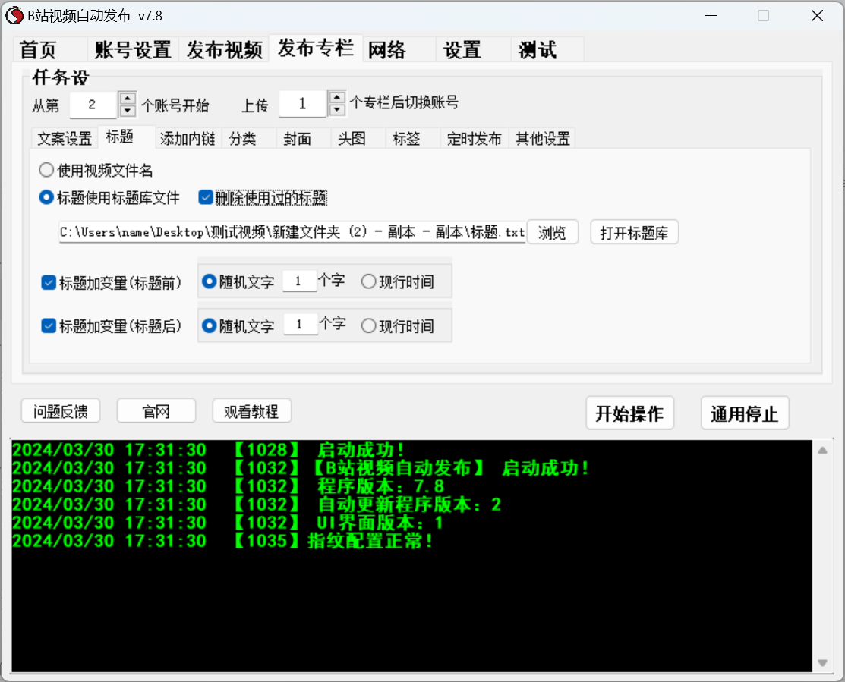Image resolution: width=845 pixels, height=682 pixels.
Task: Click the upload column count field
Action: [303, 103]
